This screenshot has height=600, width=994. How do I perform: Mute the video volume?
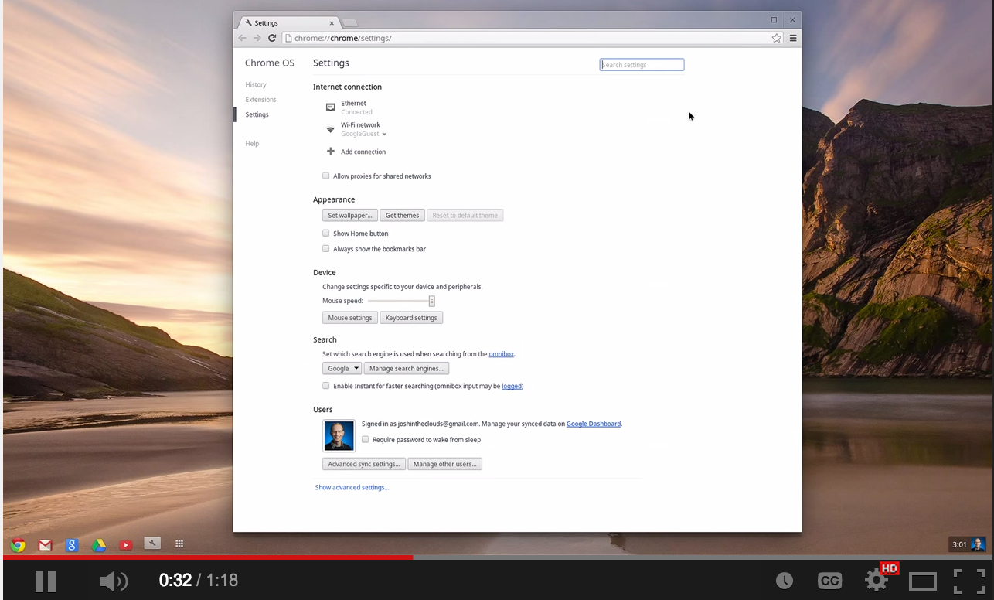(x=114, y=581)
